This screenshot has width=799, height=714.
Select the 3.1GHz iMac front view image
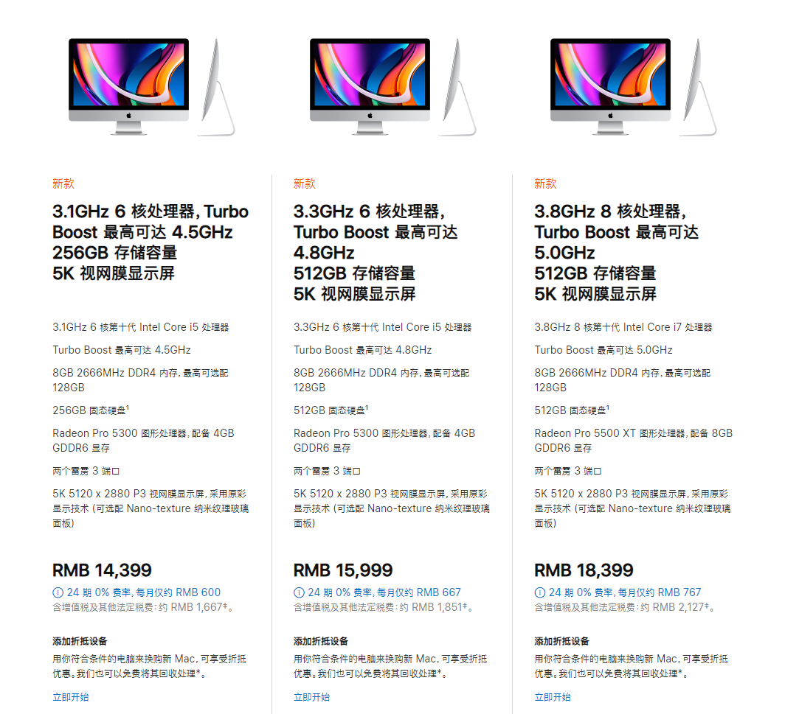pos(129,86)
